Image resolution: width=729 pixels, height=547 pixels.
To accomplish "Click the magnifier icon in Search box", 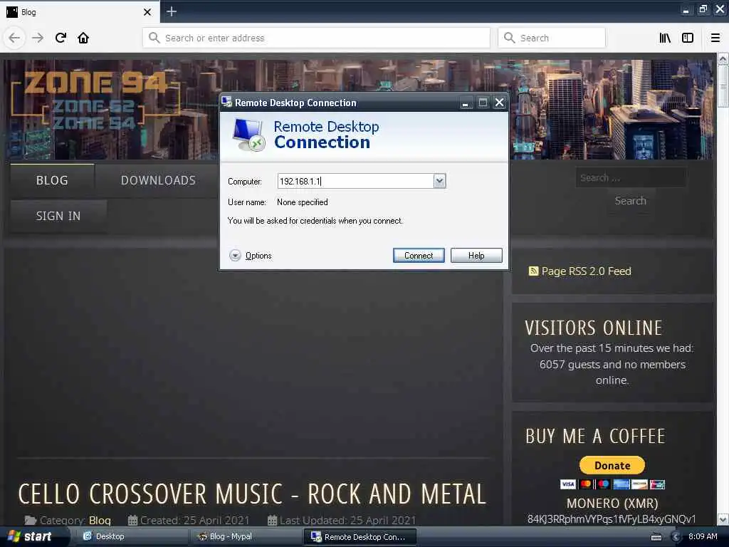I will point(510,38).
